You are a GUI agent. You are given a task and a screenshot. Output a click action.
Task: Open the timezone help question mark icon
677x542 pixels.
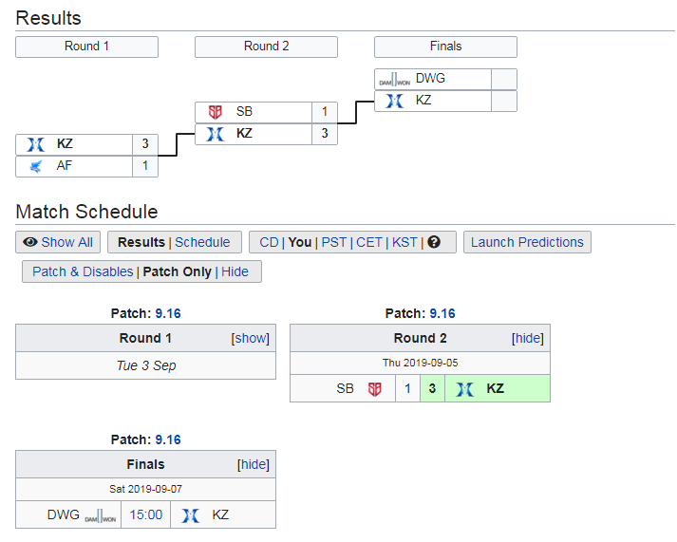click(434, 242)
